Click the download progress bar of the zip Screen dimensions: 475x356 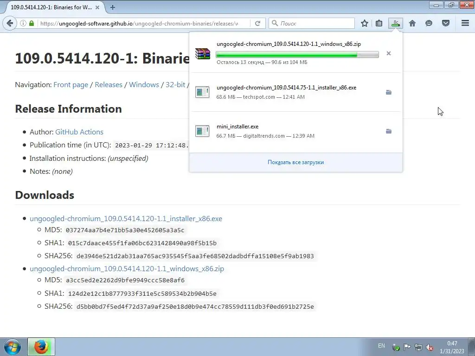tap(297, 55)
